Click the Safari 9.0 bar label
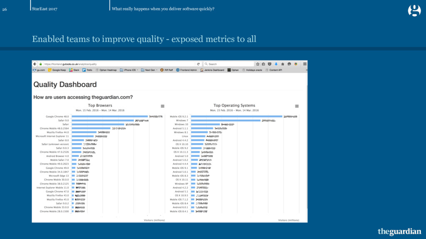The image size is (426, 239). pyautogui.click(x=63, y=120)
